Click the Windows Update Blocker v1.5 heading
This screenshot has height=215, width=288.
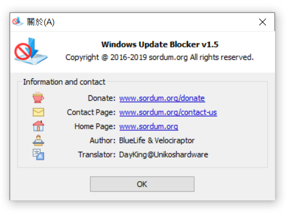coord(160,45)
